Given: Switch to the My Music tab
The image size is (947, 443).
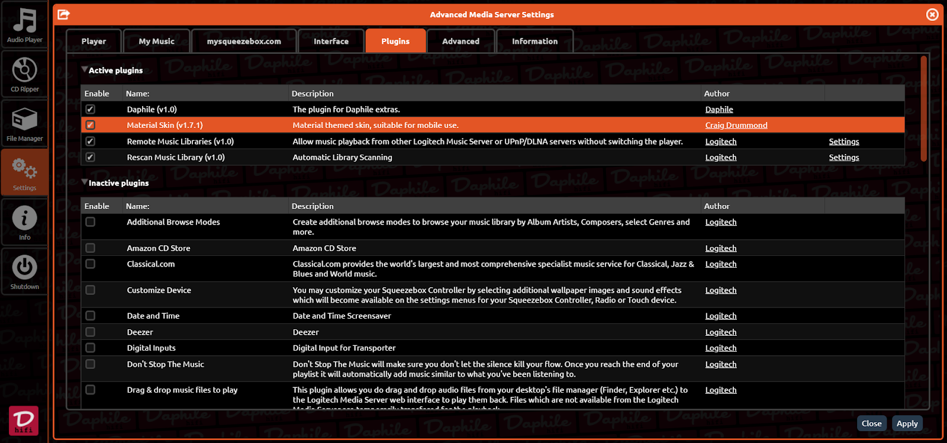Looking at the screenshot, I should [x=156, y=41].
